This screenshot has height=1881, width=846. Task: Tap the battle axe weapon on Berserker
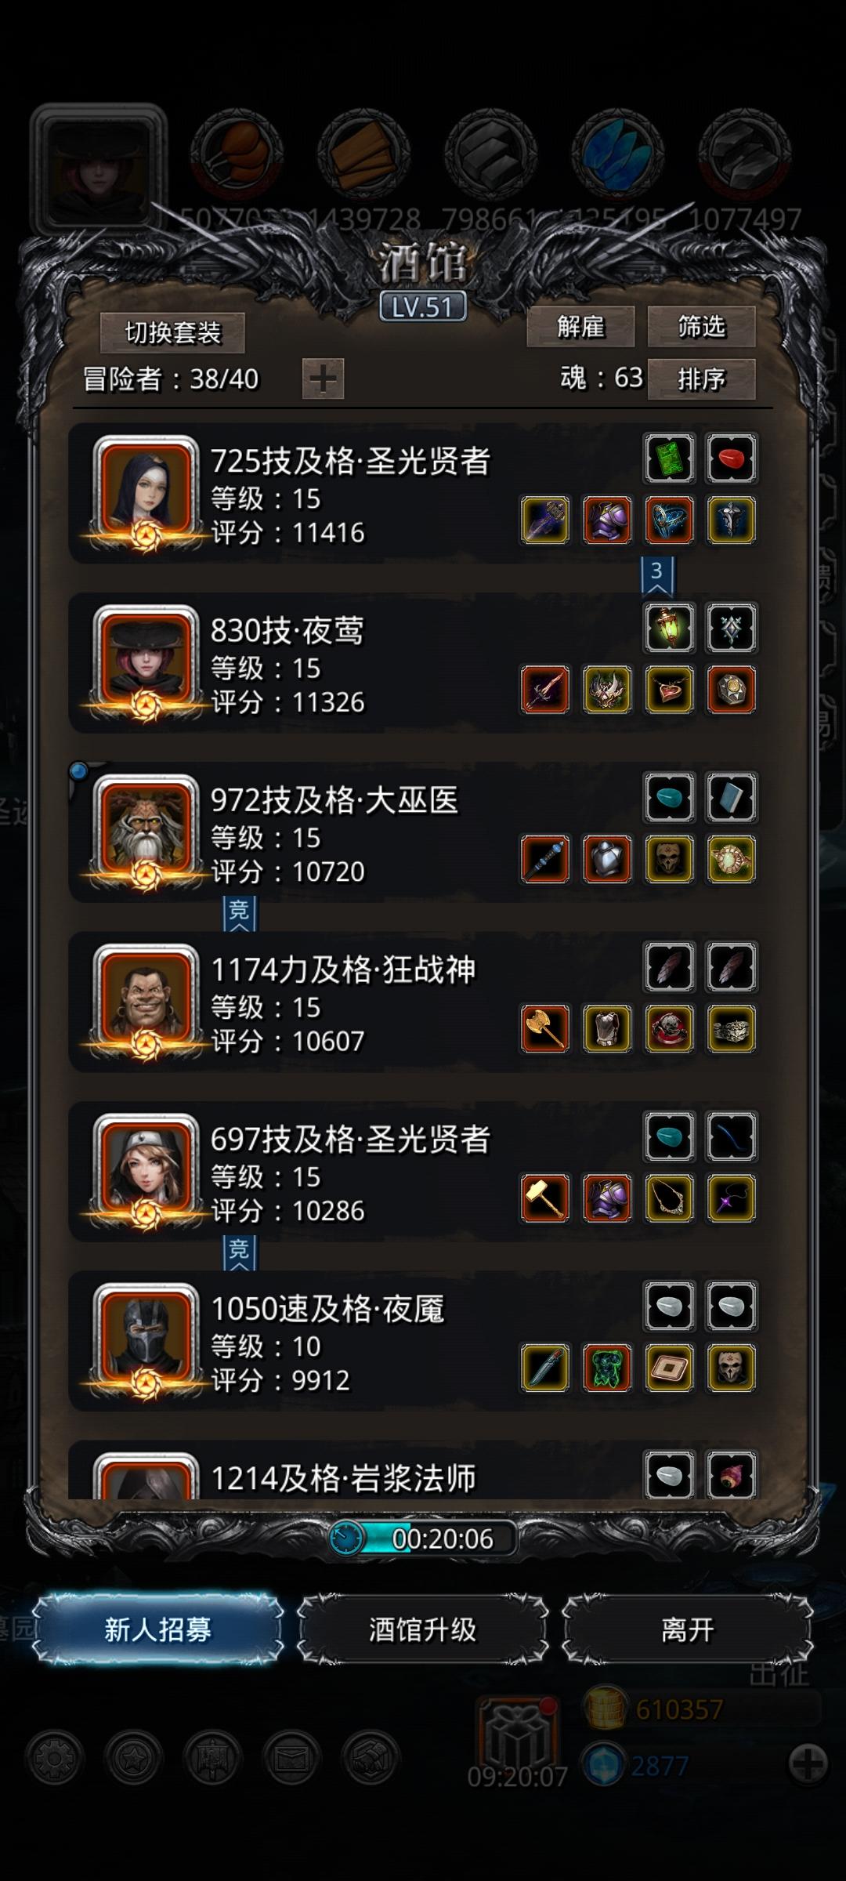point(545,1029)
